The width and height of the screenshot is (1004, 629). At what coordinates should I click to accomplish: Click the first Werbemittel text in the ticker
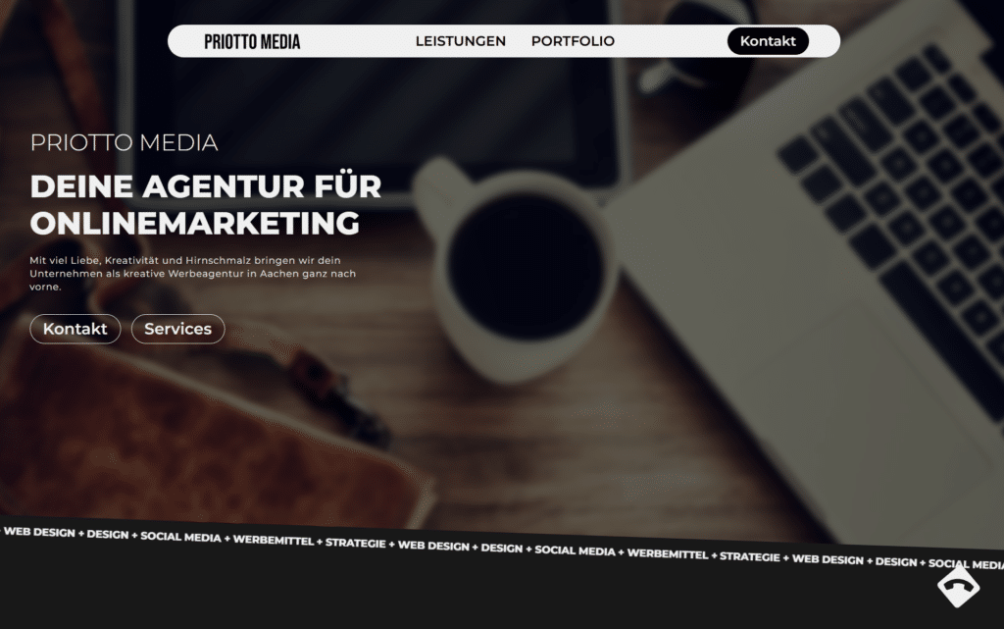[274, 540]
